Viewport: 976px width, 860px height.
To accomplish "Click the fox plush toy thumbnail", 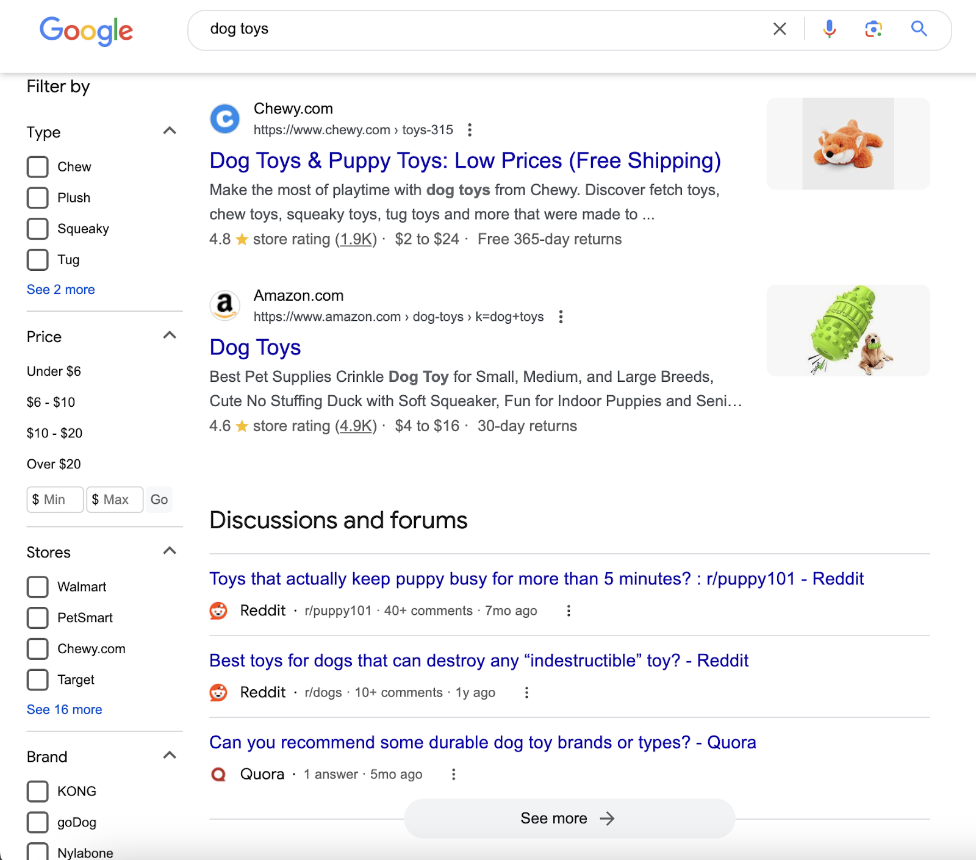I will [848, 144].
